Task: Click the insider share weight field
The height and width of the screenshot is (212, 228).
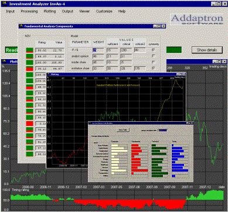Action: tap(98, 62)
